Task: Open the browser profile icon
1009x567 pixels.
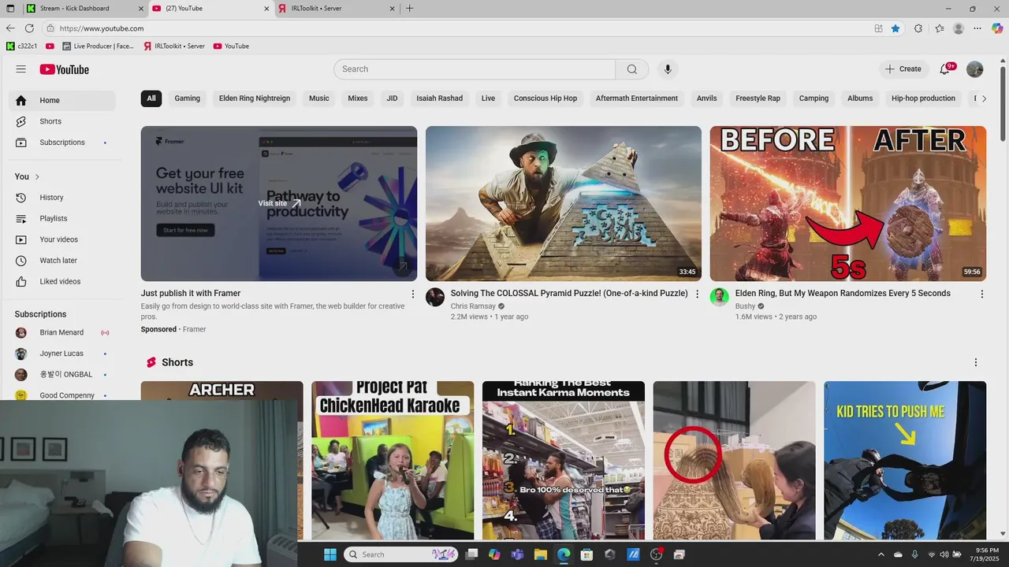Action: point(959,28)
